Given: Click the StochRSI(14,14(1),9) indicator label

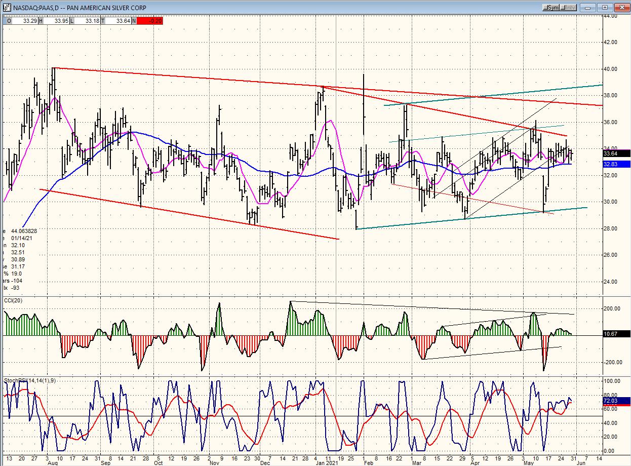Looking at the screenshot, I should point(33,380).
